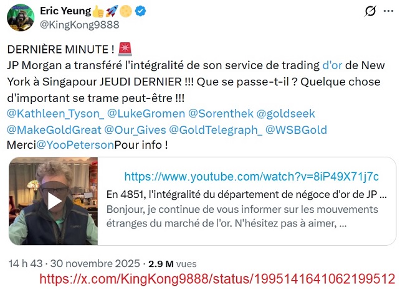
Task: Follow the d'or hyperlink
Action: point(332,65)
